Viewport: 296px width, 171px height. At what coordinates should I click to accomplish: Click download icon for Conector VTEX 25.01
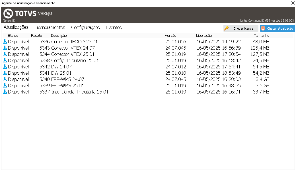5,54
